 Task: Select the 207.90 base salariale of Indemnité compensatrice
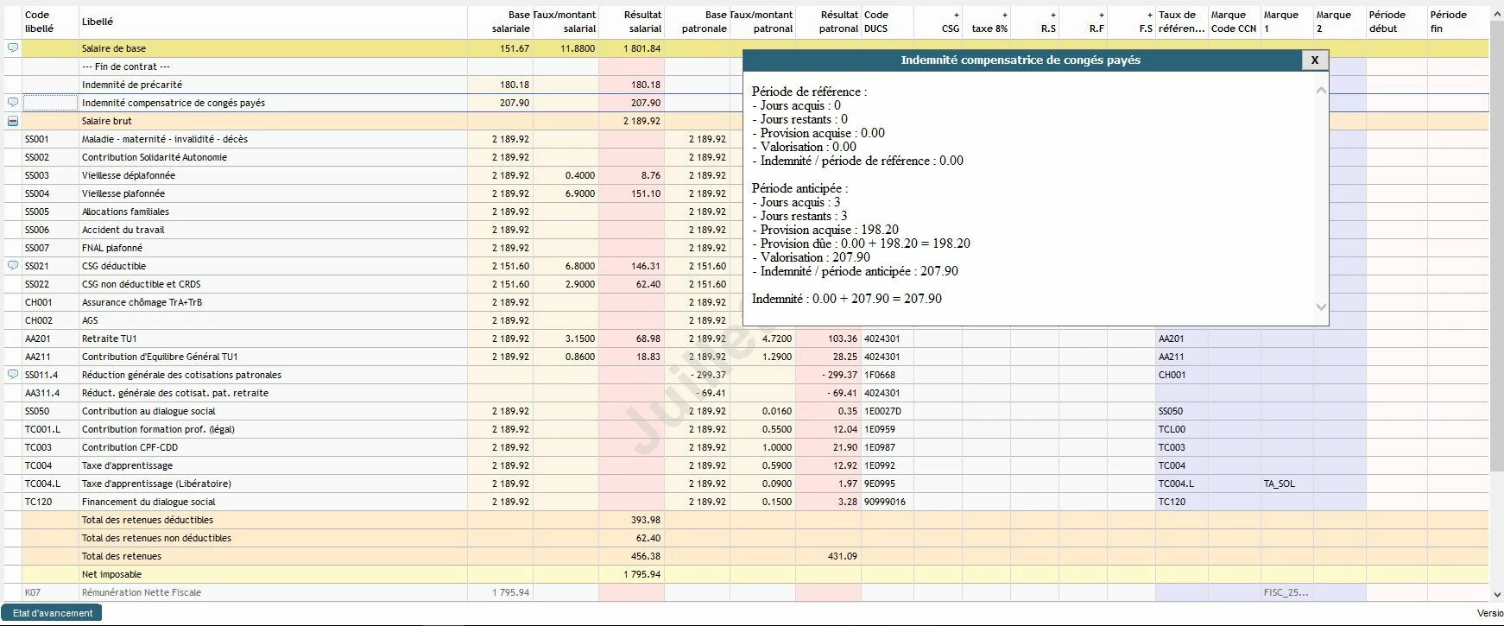tap(515, 103)
